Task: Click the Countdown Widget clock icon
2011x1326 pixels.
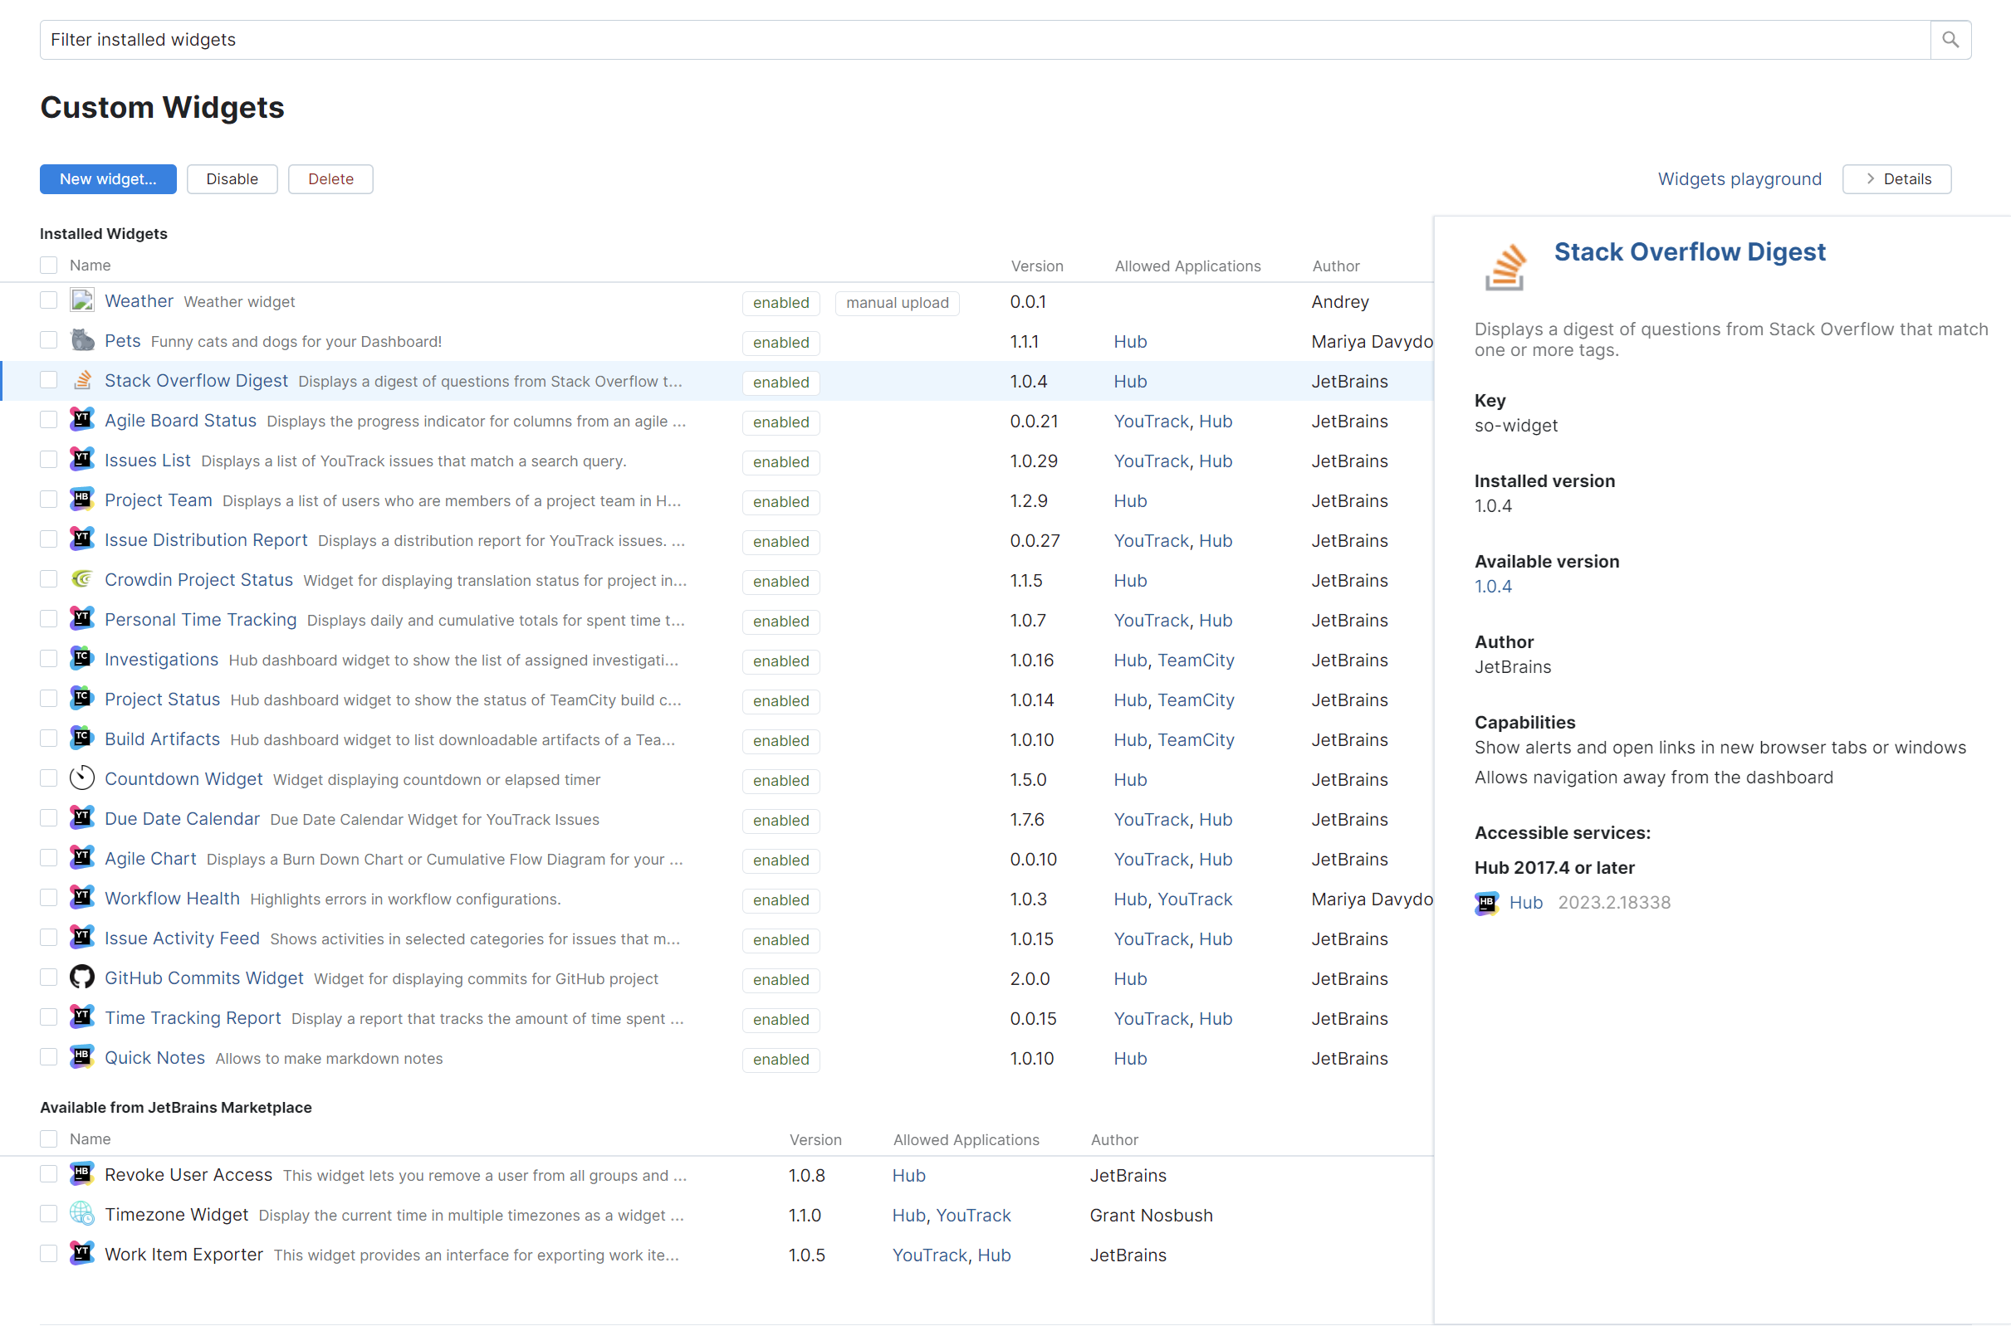Action: (82, 778)
